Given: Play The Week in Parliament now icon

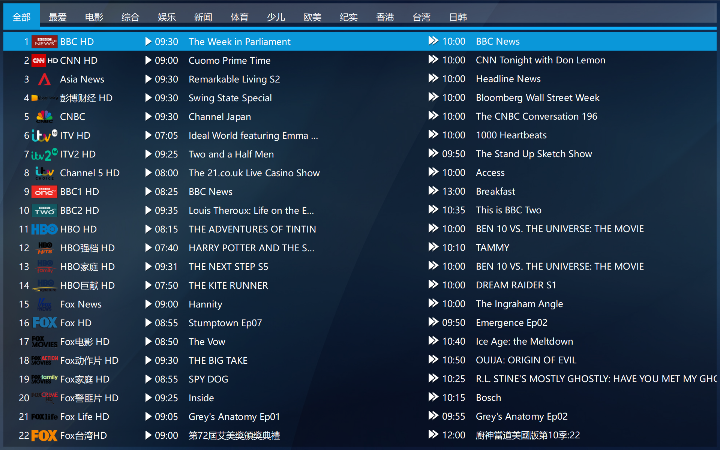Looking at the screenshot, I should (x=148, y=42).
